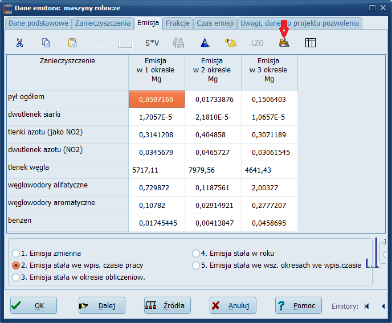Switch to the Czas emisji tab

[215, 23]
